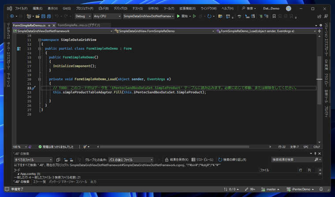Open the SimpleDataGridView.FormSimpleReDemo type dropdown
The height and width of the screenshot is (197, 335).
point(164,31)
